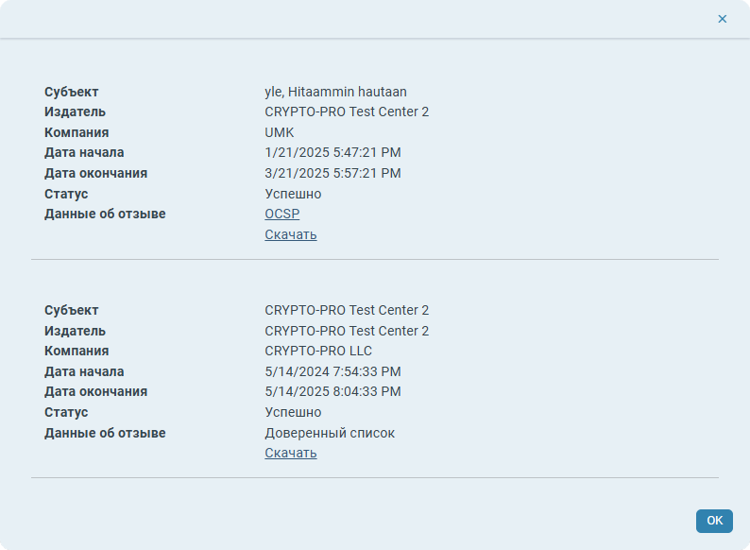Click the first certificate's Издатель value
The width and height of the screenshot is (750, 550).
347,112
